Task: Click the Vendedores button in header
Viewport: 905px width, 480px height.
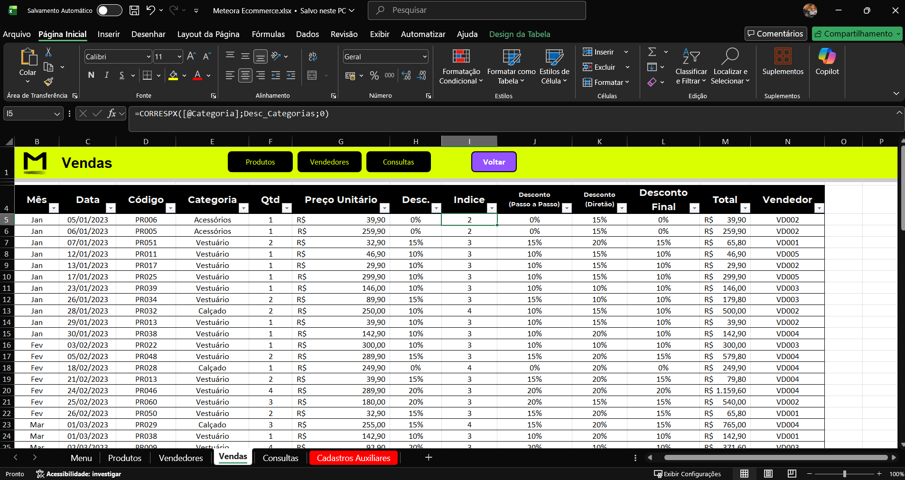Action: click(329, 162)
